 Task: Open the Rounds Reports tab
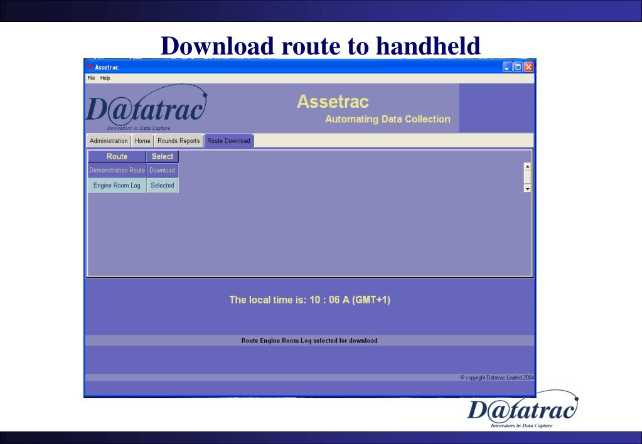[178, 140]
